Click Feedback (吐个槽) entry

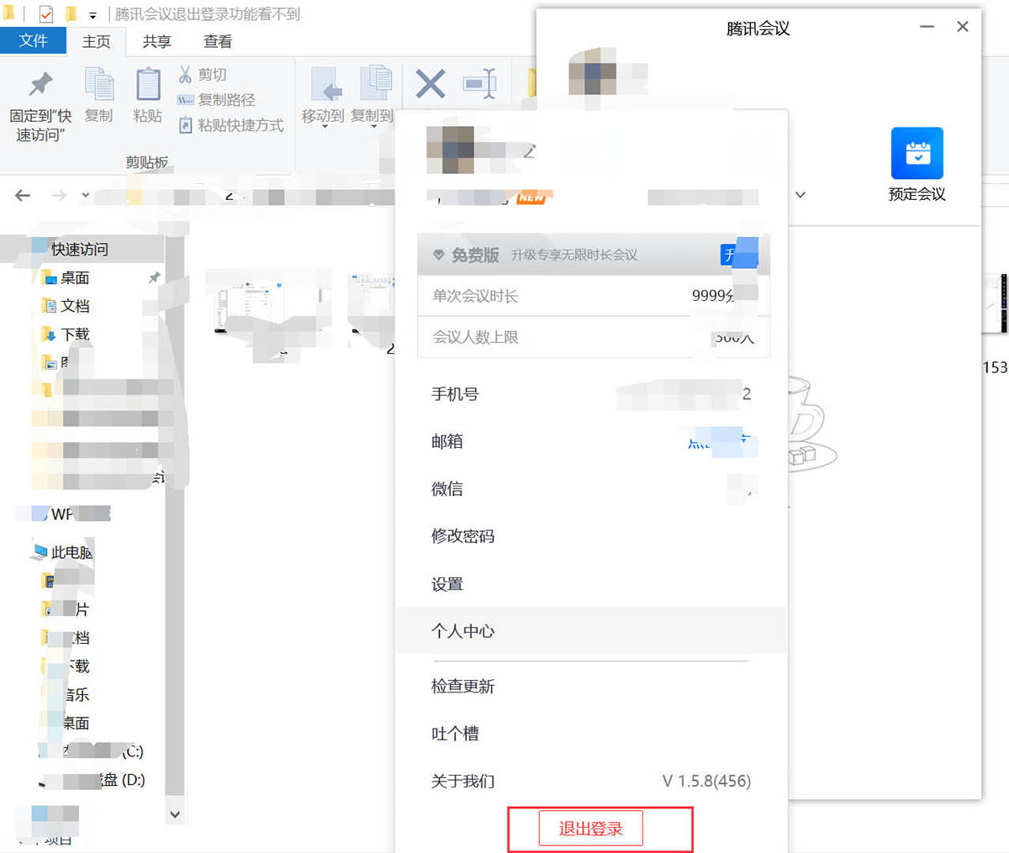pos(455,734)
